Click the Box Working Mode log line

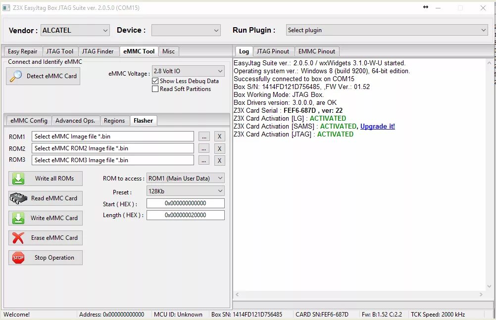coord(279,94)
